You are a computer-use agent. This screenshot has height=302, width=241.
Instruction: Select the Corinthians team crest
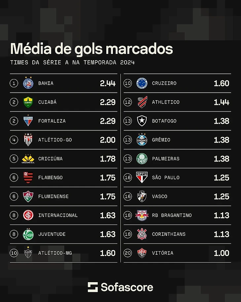(x=142, y=234)
